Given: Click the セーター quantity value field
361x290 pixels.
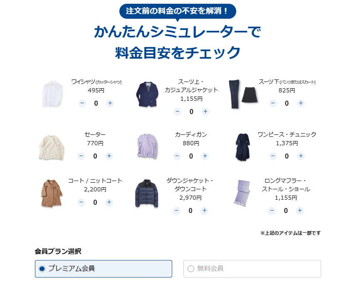Looking at the screenshot, I should click(95, 156).
